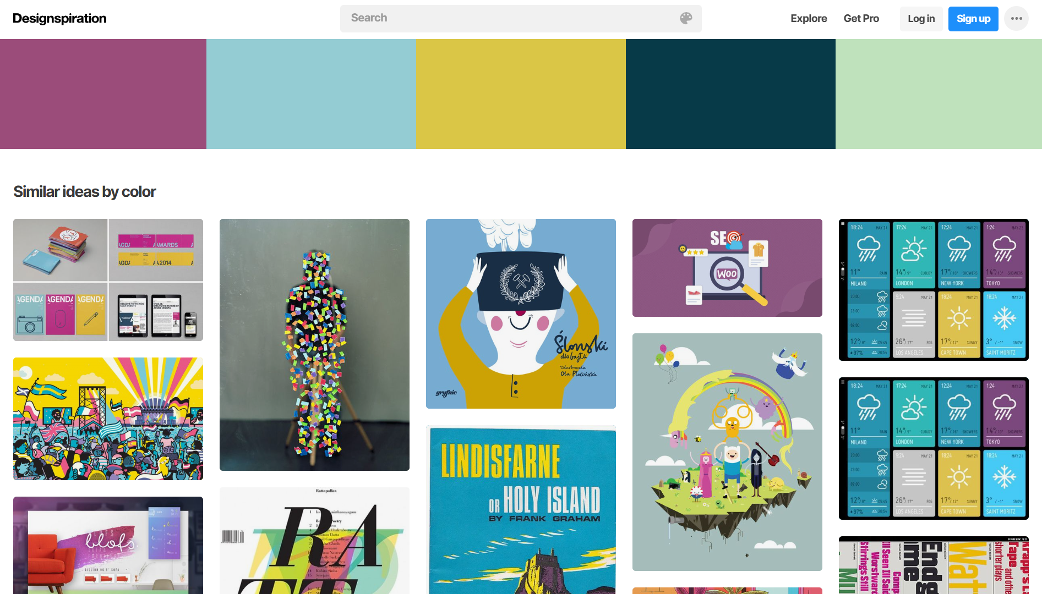
Task: Click the Log in button
Action: pos(921,19)
